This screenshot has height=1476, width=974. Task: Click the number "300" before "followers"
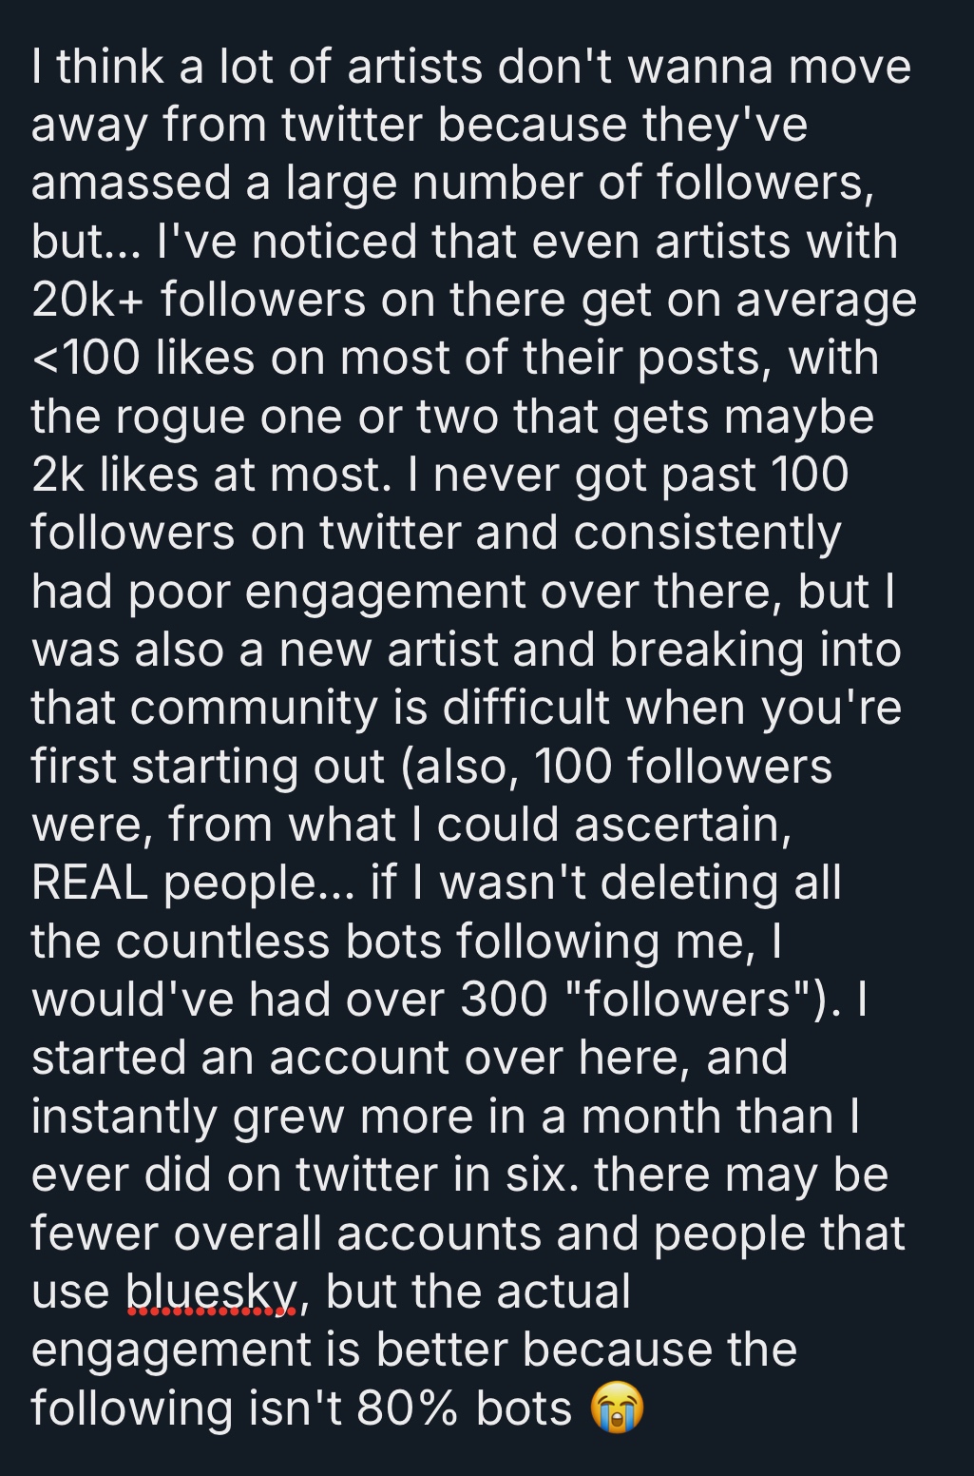point(504,1000)
